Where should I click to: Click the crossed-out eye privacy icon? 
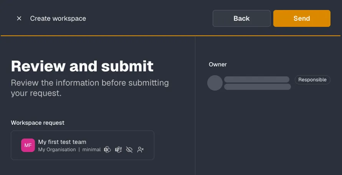coord(129,150)
